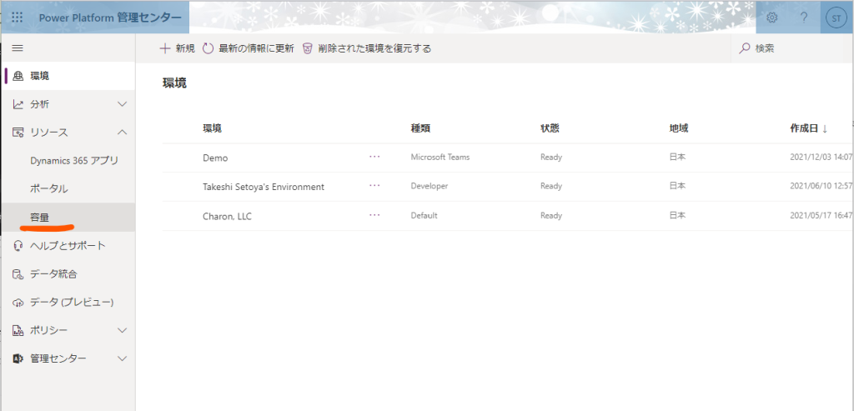Open Takeshi Setoya's Environment link

pos(264,187)
